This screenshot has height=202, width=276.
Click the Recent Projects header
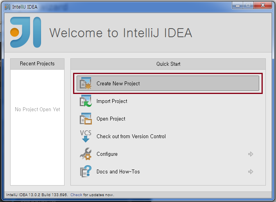pos(37,64)
